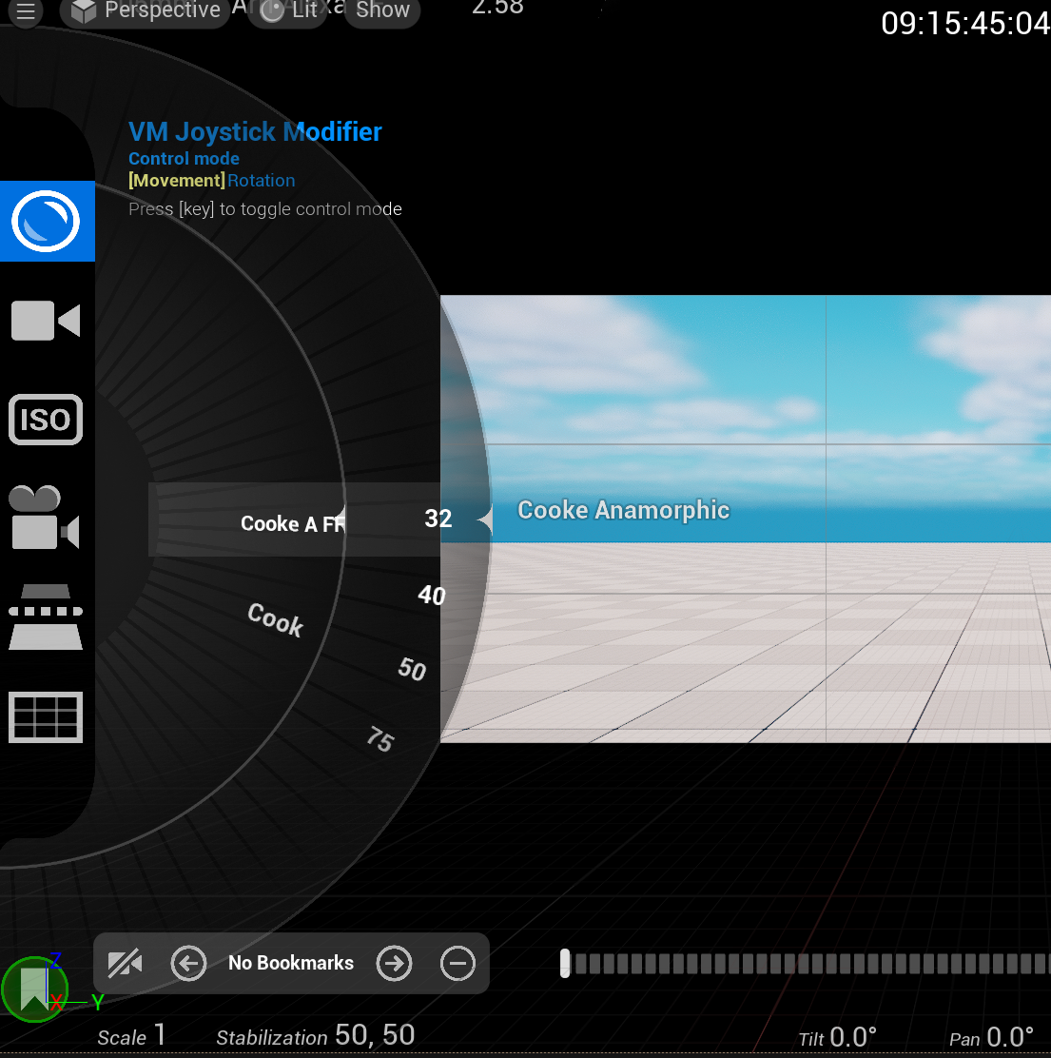Viewport: 1051px width, 1058px height.
Task: Select 50 focal length on dial
Action: [412, 670]
